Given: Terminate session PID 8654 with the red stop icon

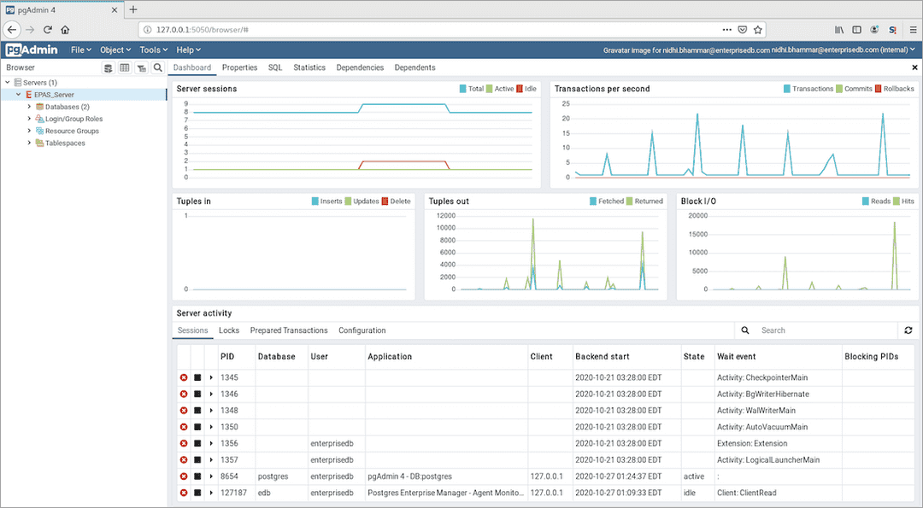Looking at the screenshot, I should [184, 476].
